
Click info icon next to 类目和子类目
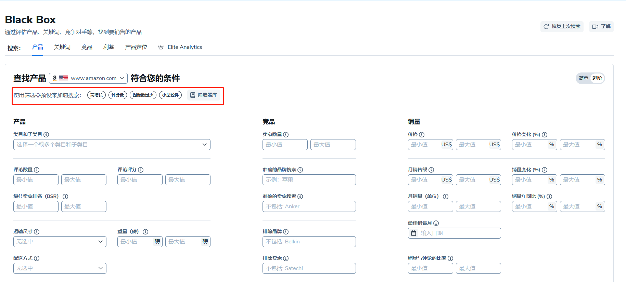coord(46,135)
